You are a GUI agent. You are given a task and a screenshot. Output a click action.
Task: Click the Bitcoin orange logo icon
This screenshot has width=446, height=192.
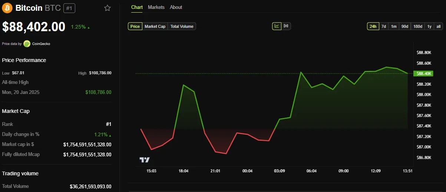[7, 8]
